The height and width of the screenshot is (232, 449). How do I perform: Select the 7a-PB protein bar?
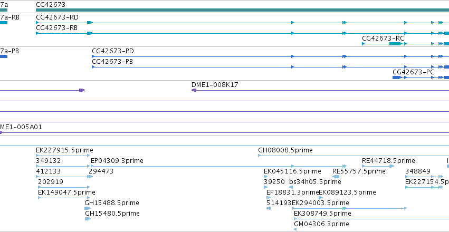click(4, 56)
